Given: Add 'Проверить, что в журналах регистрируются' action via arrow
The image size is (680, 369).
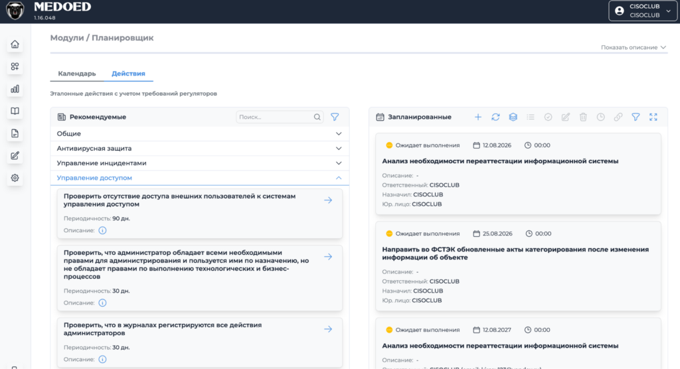Looking at the screenshot, I should pos(328,329).
